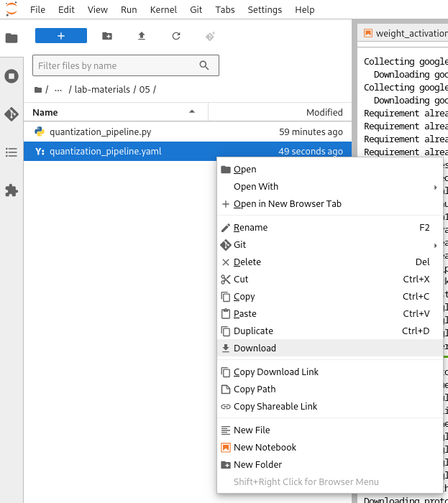Click the Git clone toolbar icon
The width and height of the screenshot is (448, 503).
[210, 36]
